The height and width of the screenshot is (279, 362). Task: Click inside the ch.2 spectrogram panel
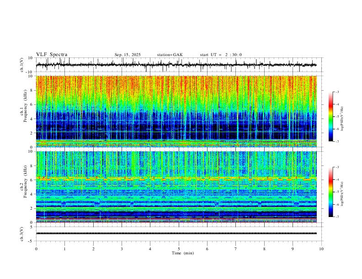click(176, 187)
